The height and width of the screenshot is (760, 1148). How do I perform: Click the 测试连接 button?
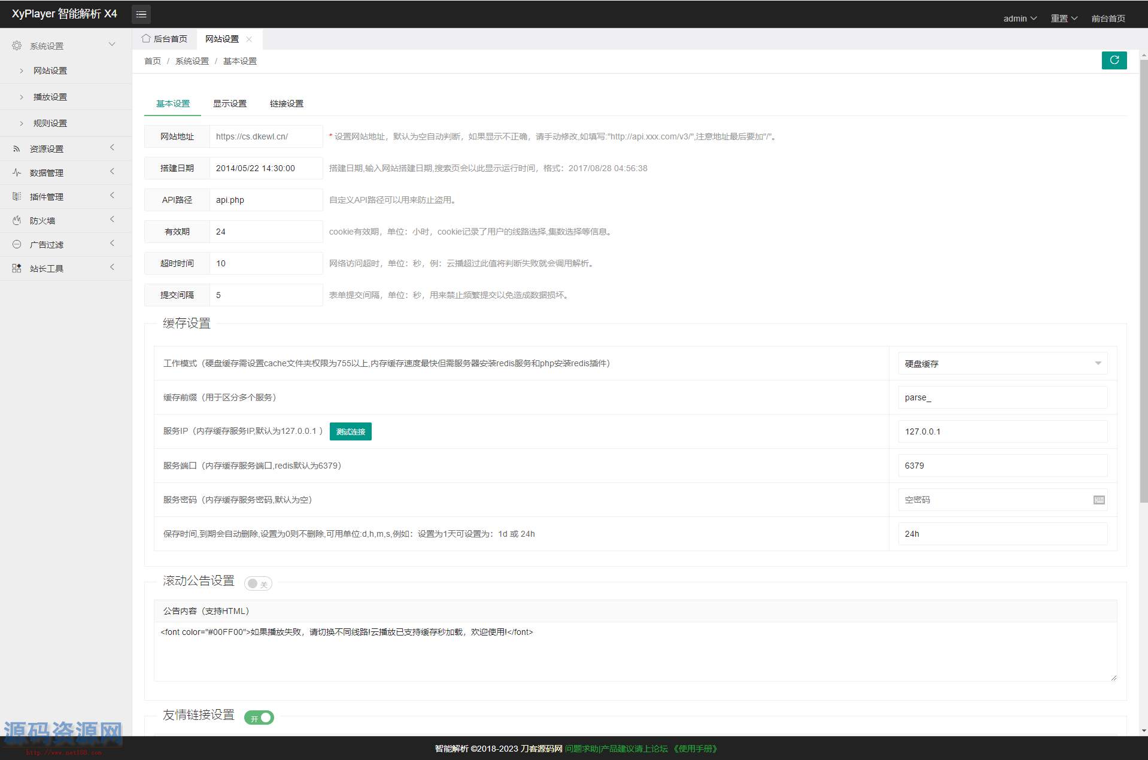coord(350,431)
